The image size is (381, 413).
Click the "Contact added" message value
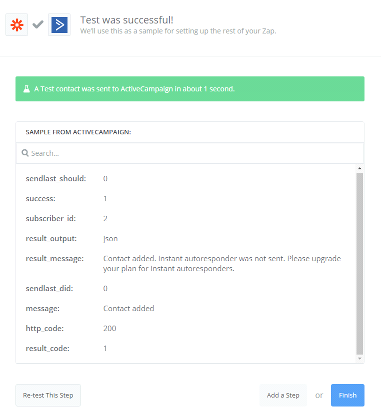pyautogui.click(x=128, y=308)
